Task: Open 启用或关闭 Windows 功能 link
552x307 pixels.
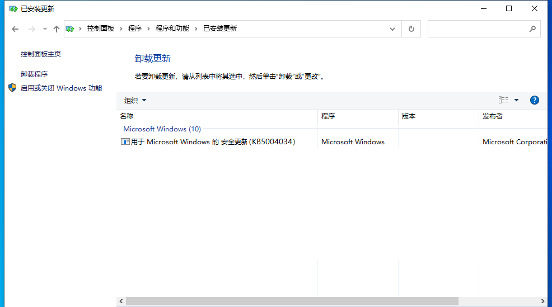Action: pyautogui.click(x=61, y=88)
